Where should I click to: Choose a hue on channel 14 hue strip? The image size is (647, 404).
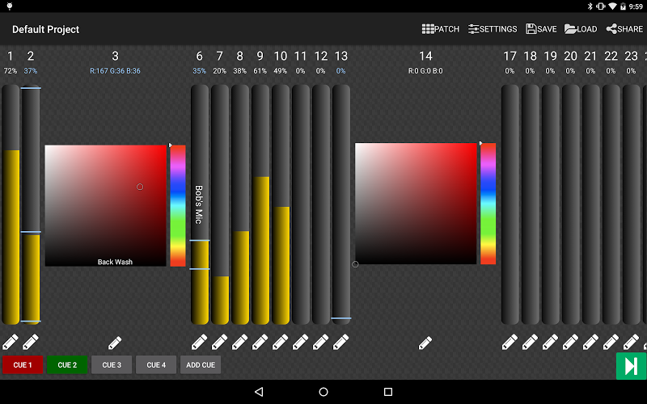pyautogui.click(x=488, y=204)
